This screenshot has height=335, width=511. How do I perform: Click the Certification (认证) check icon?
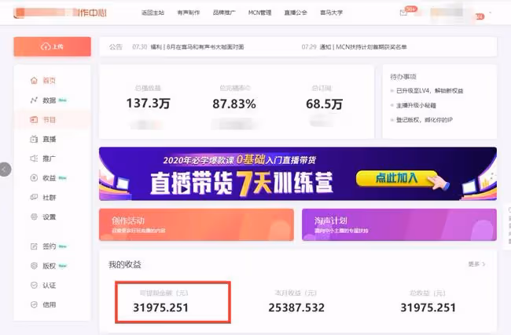point(34,286)
